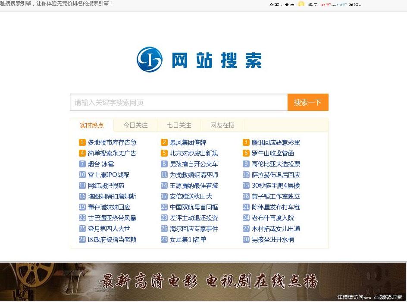Click the blue rank 28 badge

click(x=82, y=239)
